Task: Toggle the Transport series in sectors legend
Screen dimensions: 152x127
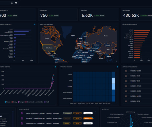Action: [x=21, y=102]
